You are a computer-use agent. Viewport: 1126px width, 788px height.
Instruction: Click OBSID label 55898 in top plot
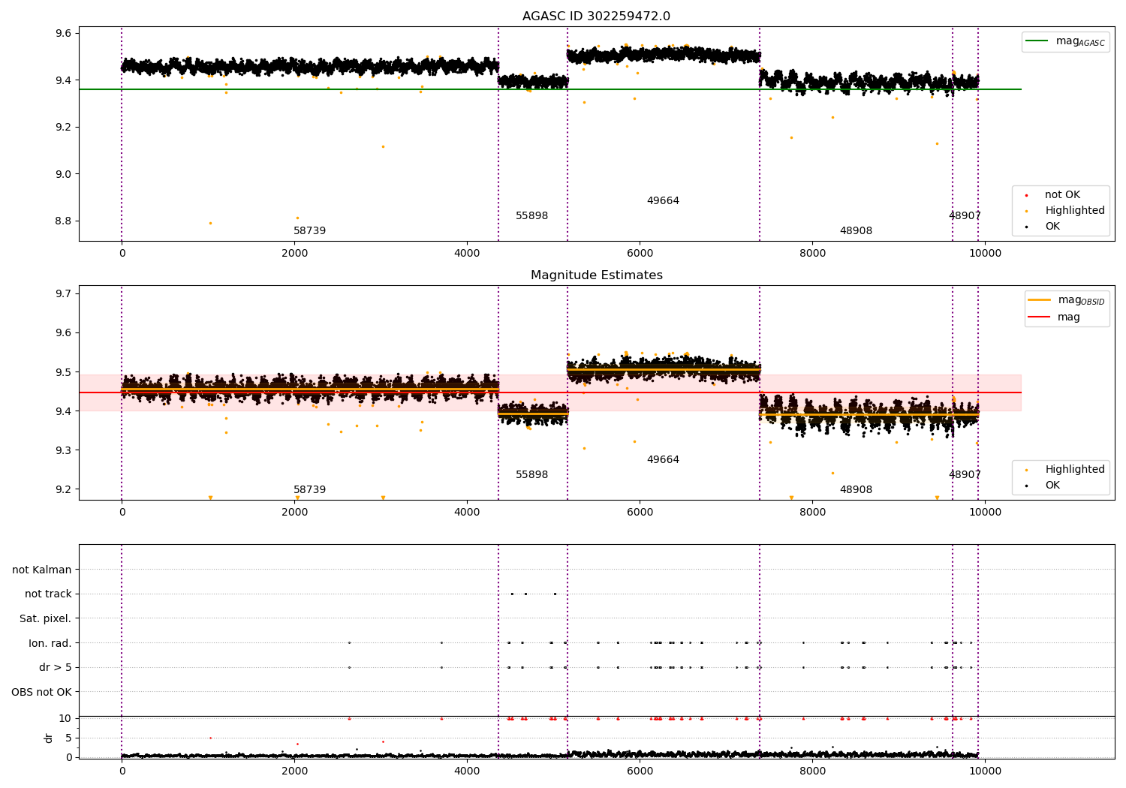531,216
